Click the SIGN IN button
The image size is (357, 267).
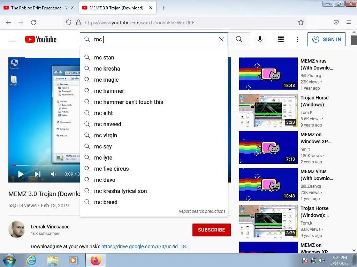coord(326,39)
